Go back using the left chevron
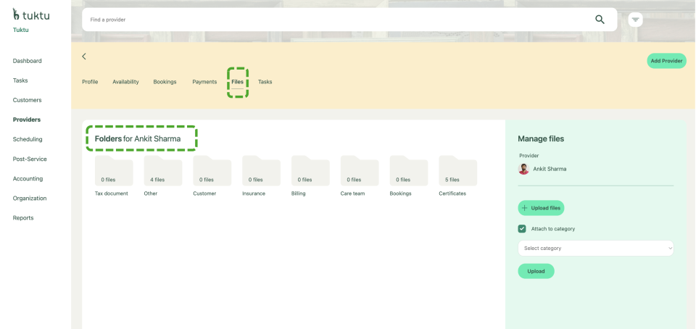The height and width of the screenshot is (329, 696). pos(84,57)
